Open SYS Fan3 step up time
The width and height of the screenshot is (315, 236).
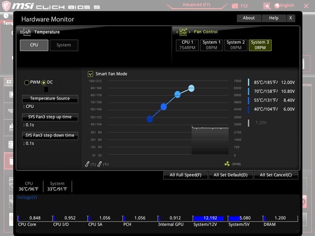[x=50, y=117]
